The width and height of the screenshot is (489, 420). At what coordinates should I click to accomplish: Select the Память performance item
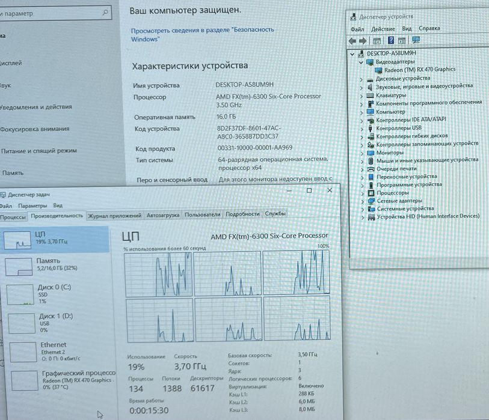click(57, 266)
